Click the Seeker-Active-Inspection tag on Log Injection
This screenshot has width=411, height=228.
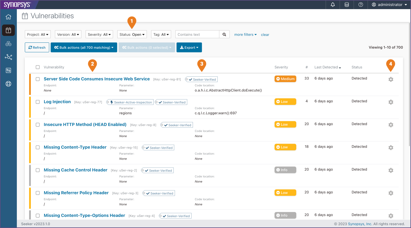130,102
